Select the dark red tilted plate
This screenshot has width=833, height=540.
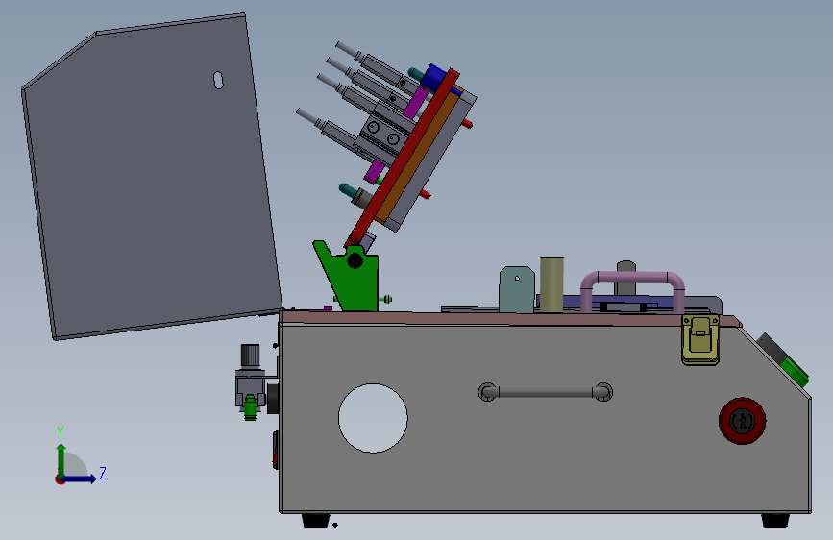pos(401,158)
